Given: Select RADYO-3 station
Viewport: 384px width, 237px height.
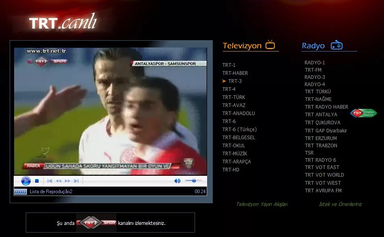Looking at the screenshot, I should point(315,77).
